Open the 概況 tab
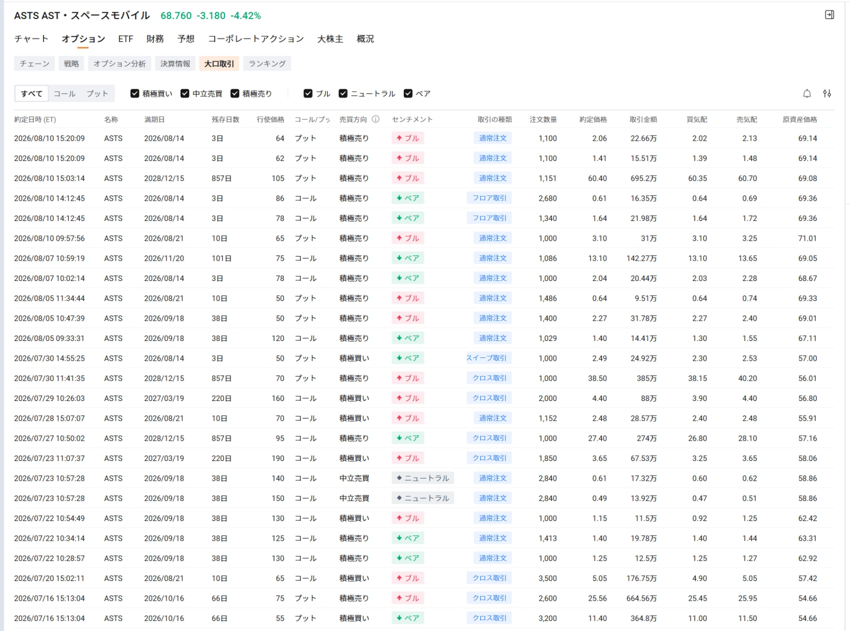The width and height of the screenshot is (850, 631). (x=365, y=39)
